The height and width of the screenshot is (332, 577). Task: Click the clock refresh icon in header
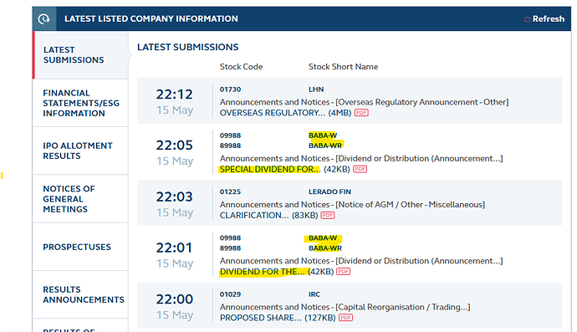coord(43,18)
